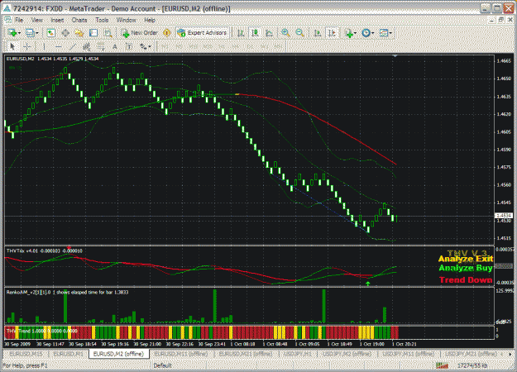Click the chart document icon beside File

tap(7, 20)
